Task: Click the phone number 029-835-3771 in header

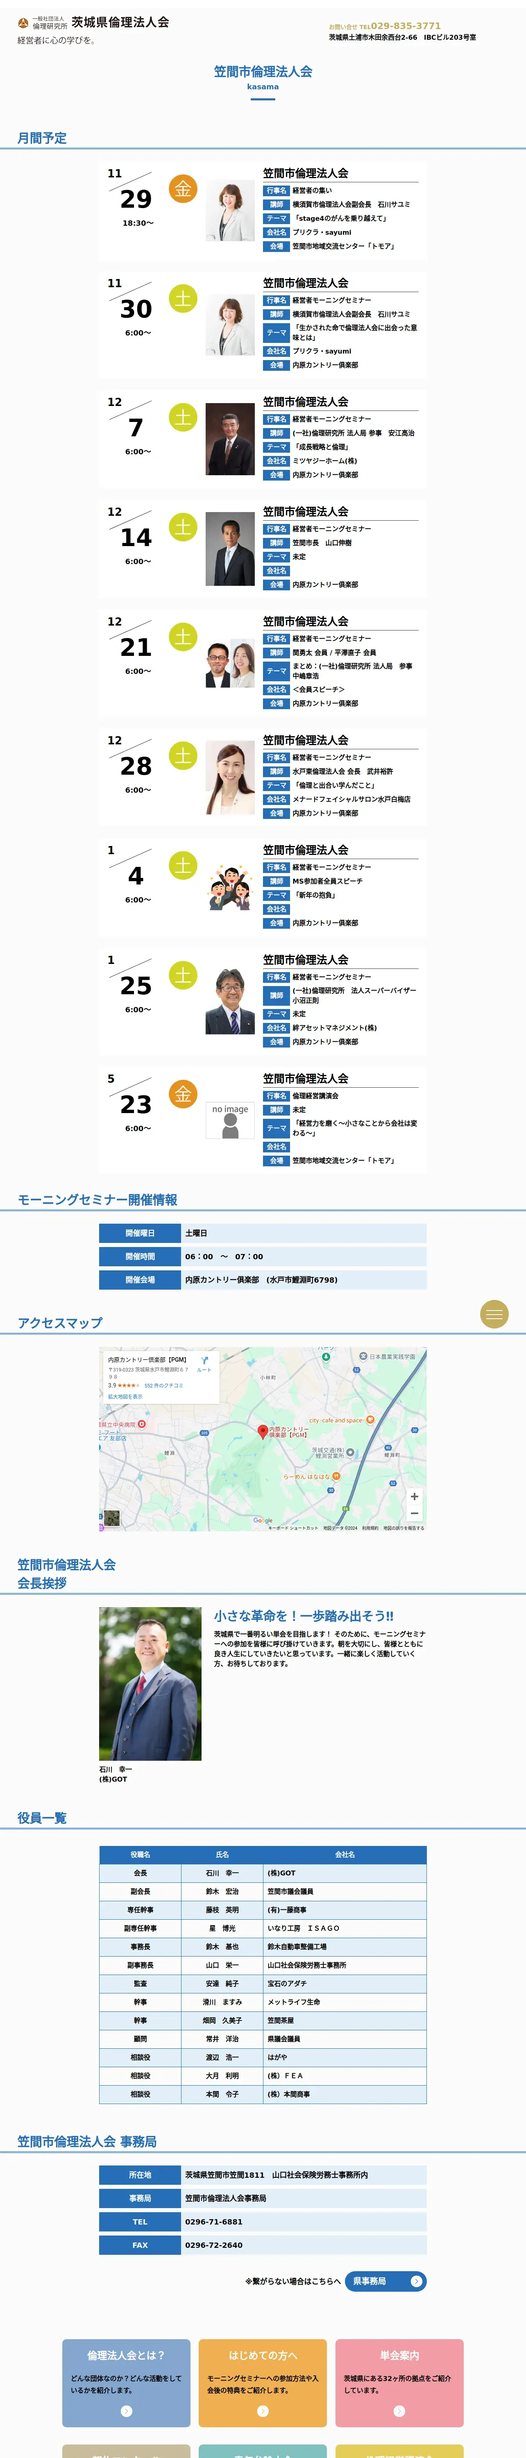Action: (x=406, y=26)
